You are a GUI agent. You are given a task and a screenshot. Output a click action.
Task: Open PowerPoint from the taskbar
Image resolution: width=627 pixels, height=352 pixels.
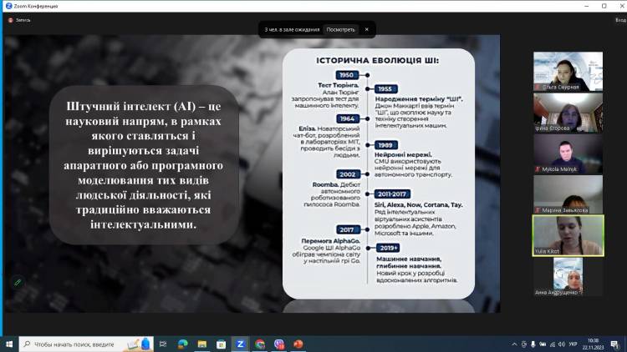[x=299, y=343]
